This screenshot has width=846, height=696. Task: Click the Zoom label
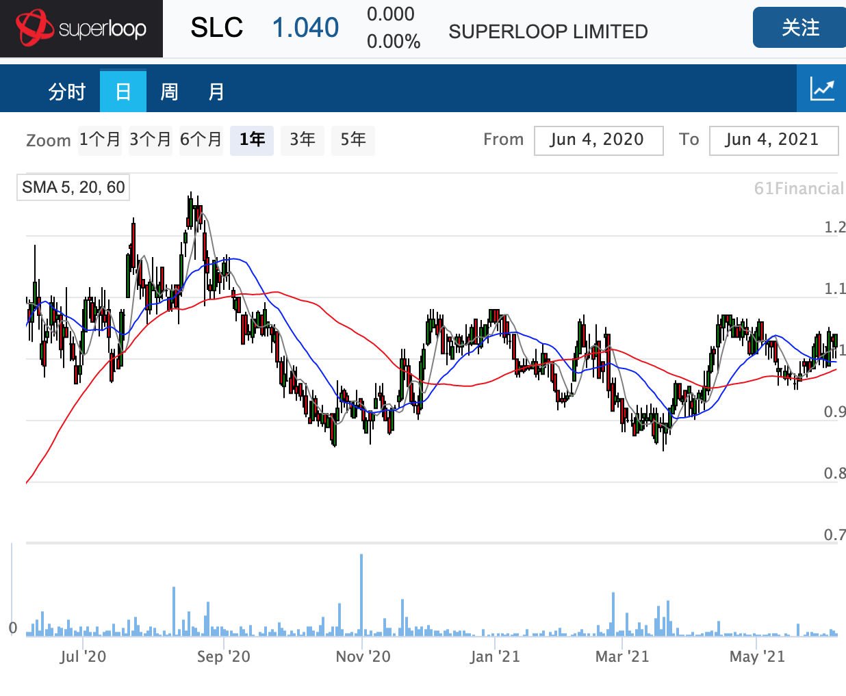[x=49, y=140]
